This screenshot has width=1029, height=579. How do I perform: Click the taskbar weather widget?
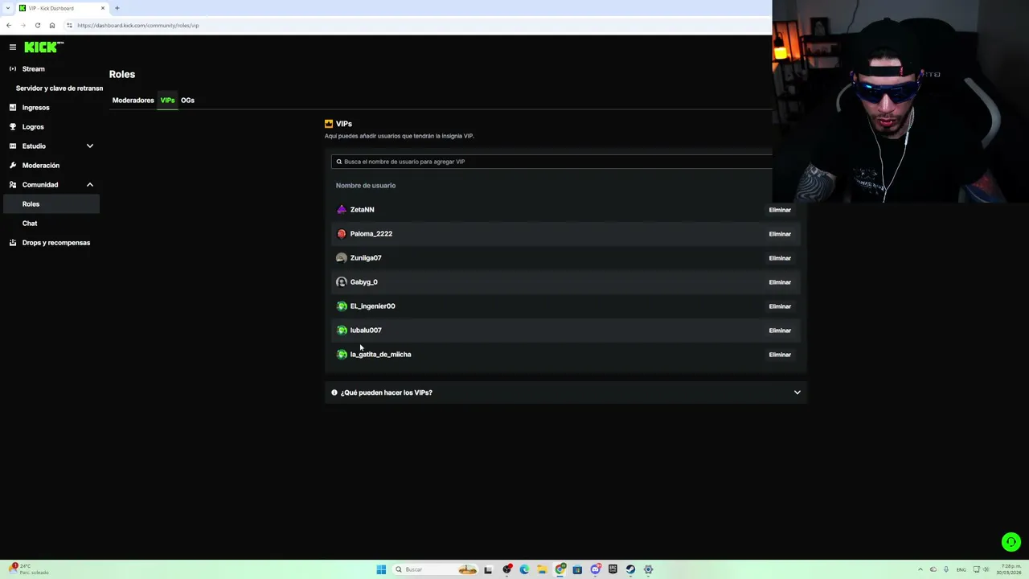[29, 569]
